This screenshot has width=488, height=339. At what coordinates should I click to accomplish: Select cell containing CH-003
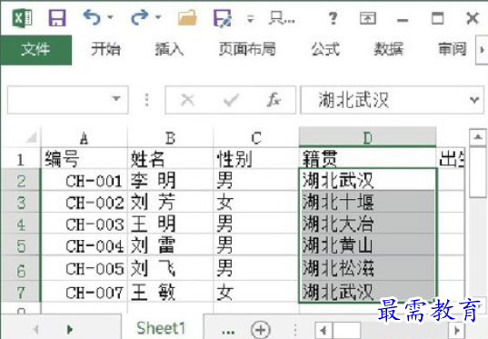84,224
